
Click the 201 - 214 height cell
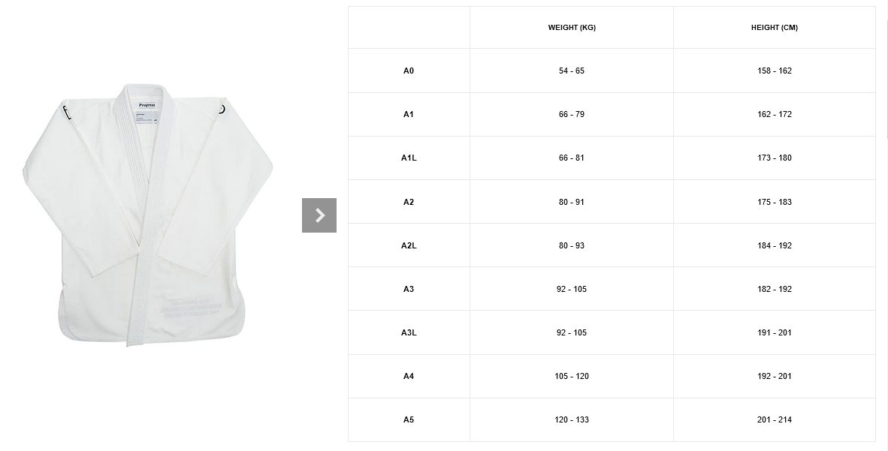coord(775,419)
